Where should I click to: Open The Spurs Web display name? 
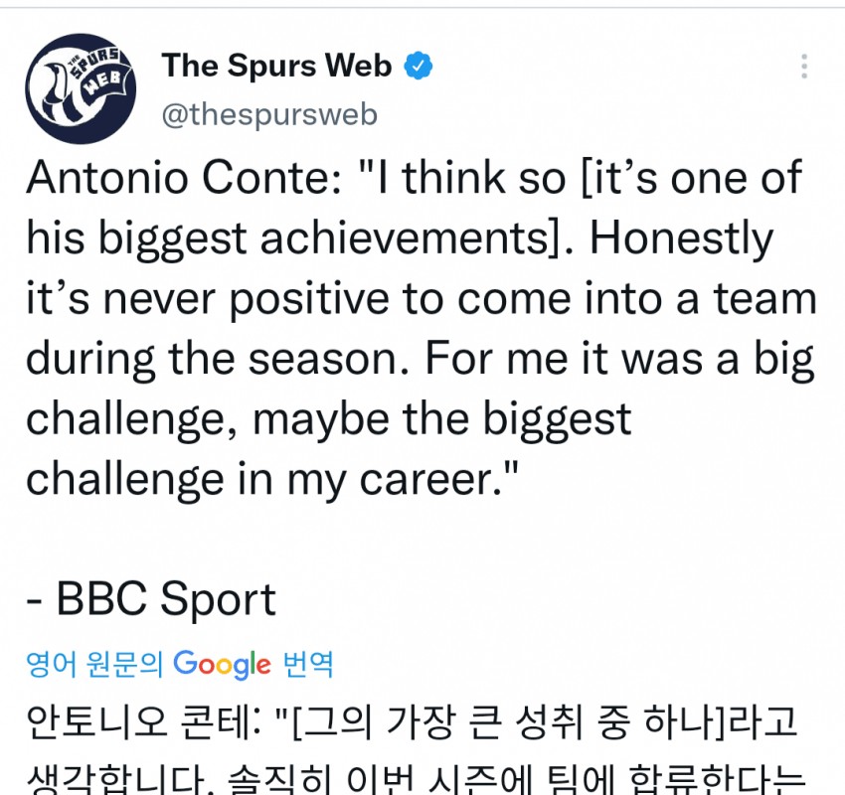coord(276,66)
